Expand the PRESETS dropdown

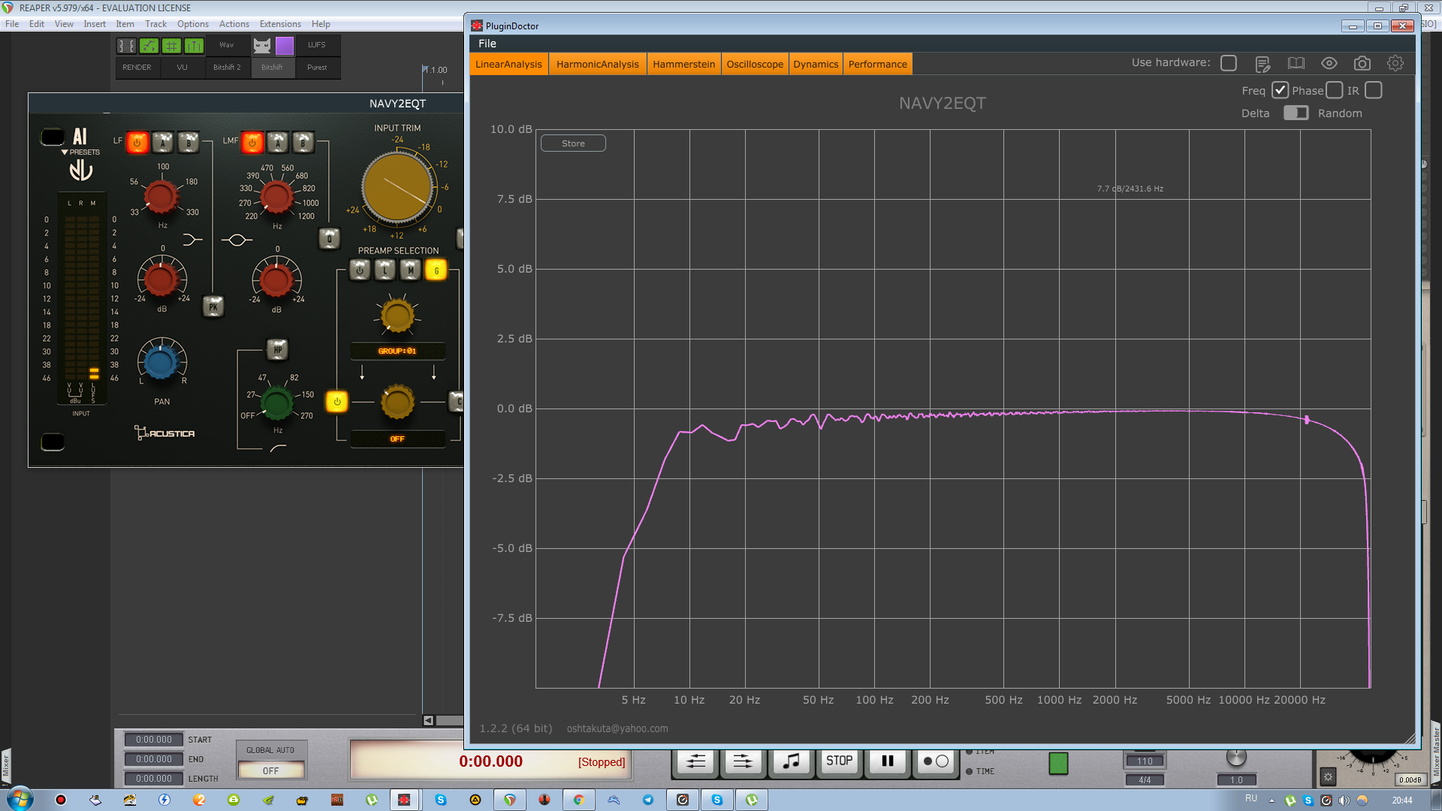click(x=80, y=152)
